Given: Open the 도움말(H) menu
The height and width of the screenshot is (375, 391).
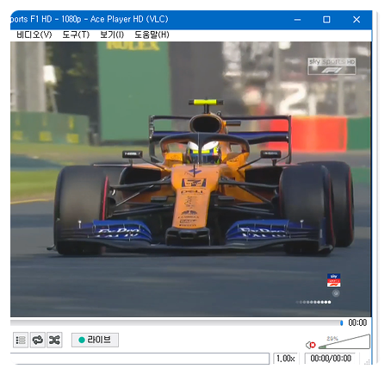Looking at the screenshot, I should pyautogui.click(x=152, y=34).
